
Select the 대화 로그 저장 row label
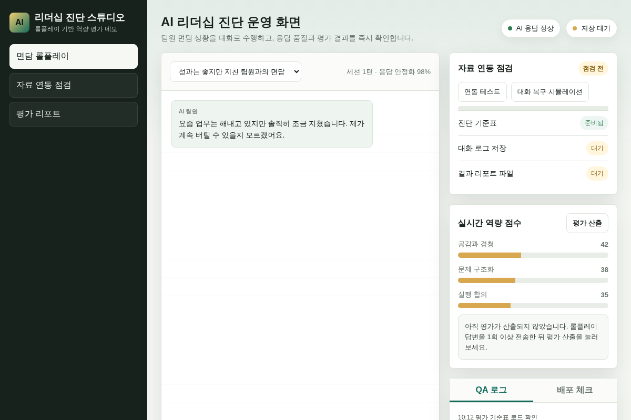point(482,149)
